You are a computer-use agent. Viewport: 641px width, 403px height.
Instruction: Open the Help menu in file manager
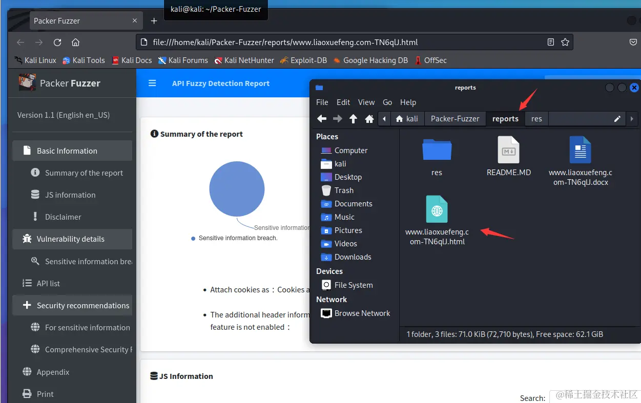click(x=408, y=102)
